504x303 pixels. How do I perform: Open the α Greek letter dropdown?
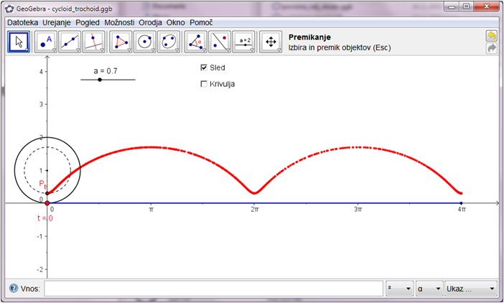pos(429,289)
